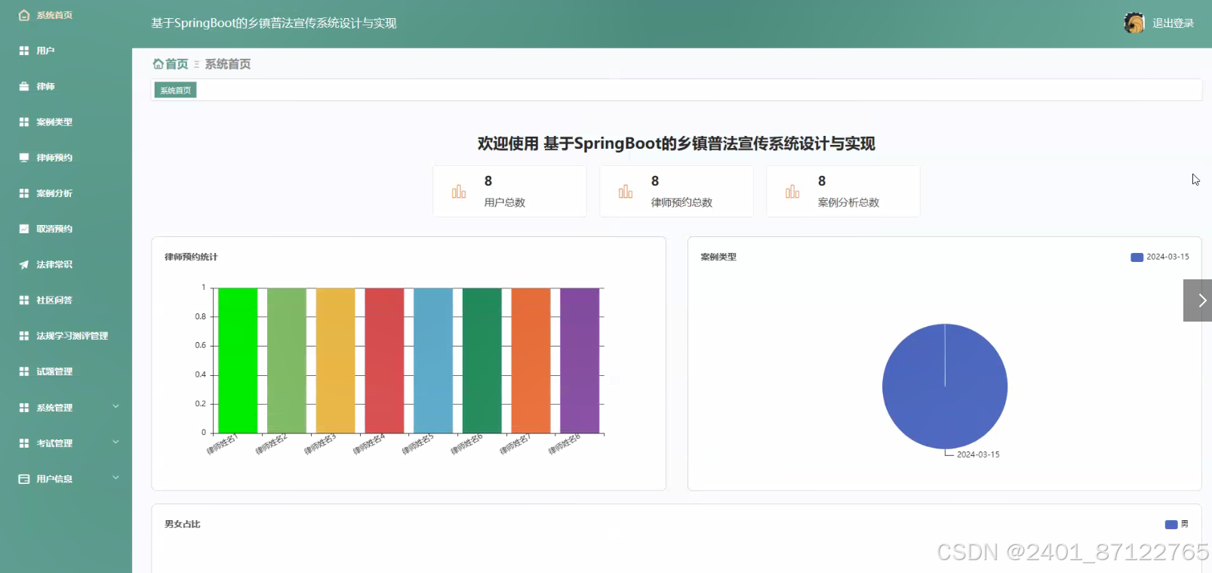1212x573 pixels.
Task: Click the grid icon next to 试题管理
Action: pos(24,371)
